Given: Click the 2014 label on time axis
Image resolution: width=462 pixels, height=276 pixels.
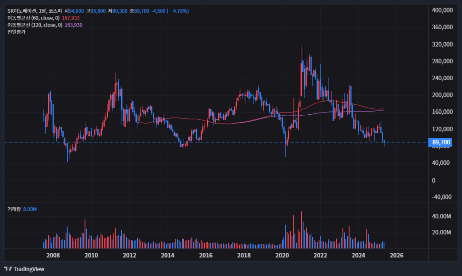Looking at the screenshot, I should coord(167,255).
